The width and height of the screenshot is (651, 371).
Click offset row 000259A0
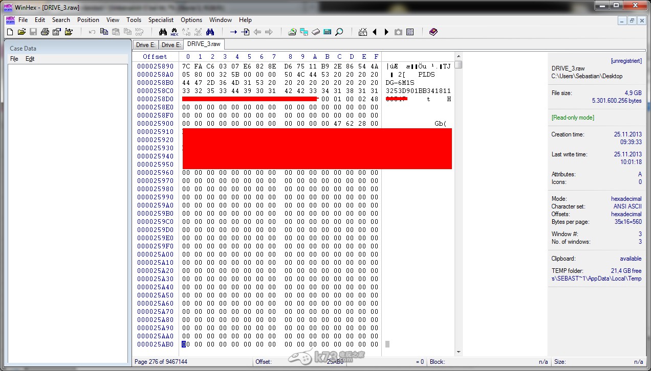coord(156,205)
